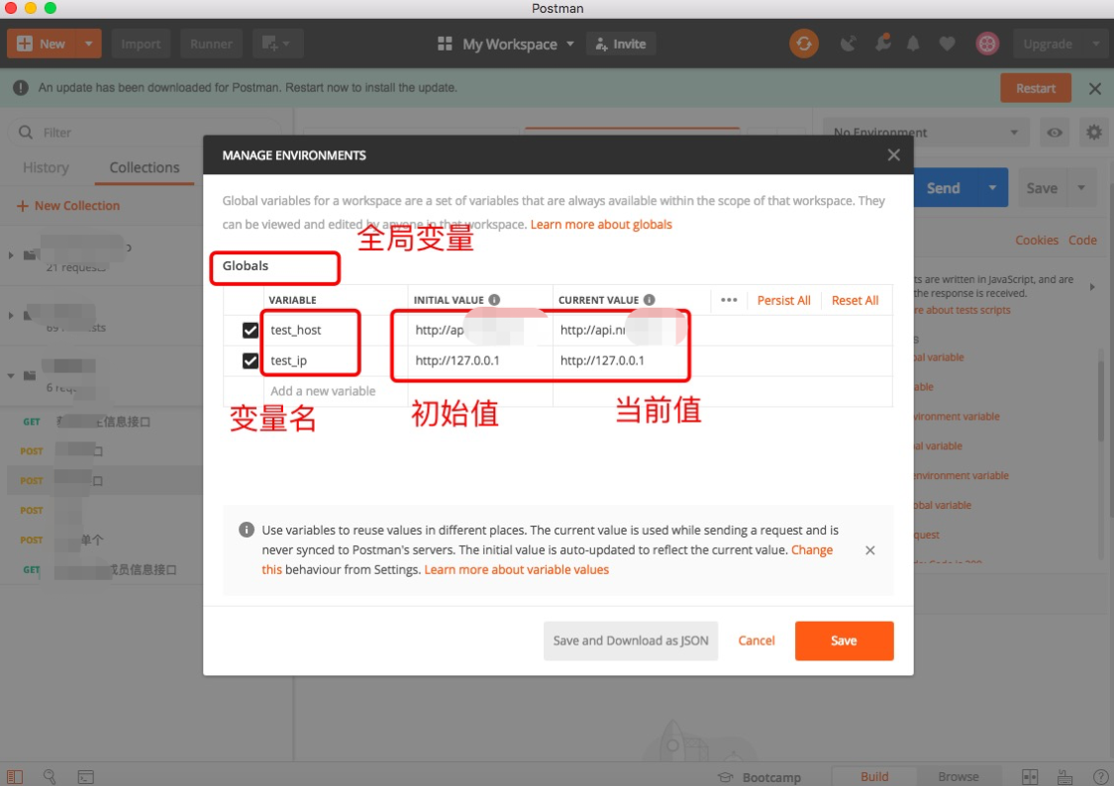The height and width of the screenshot is (786, 1114).
Task: Select the Browse tab
Action: tap(958, 777)
